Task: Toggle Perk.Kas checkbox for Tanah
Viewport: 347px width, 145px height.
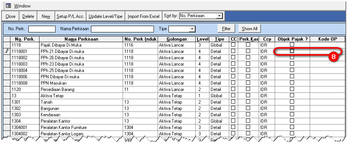Action: click(x=248, y=102)
